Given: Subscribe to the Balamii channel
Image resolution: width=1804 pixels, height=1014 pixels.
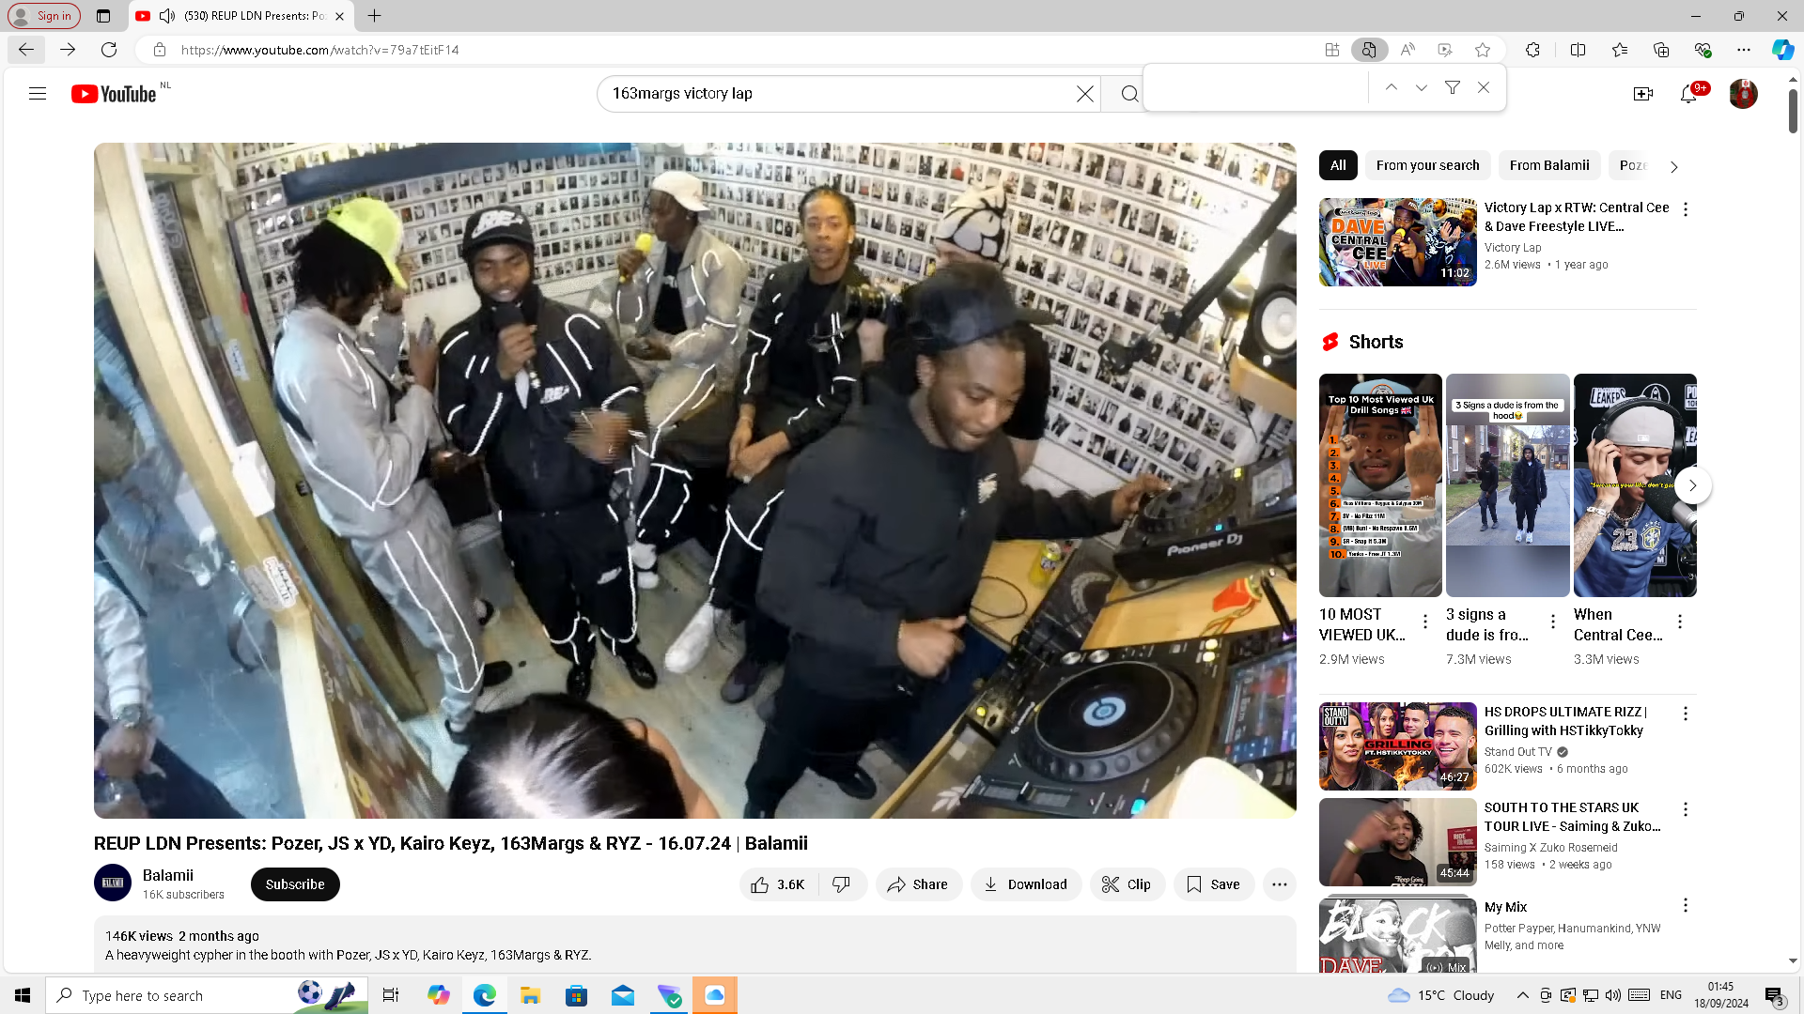Looking at the screenshot, I should [x=295, y=884].
